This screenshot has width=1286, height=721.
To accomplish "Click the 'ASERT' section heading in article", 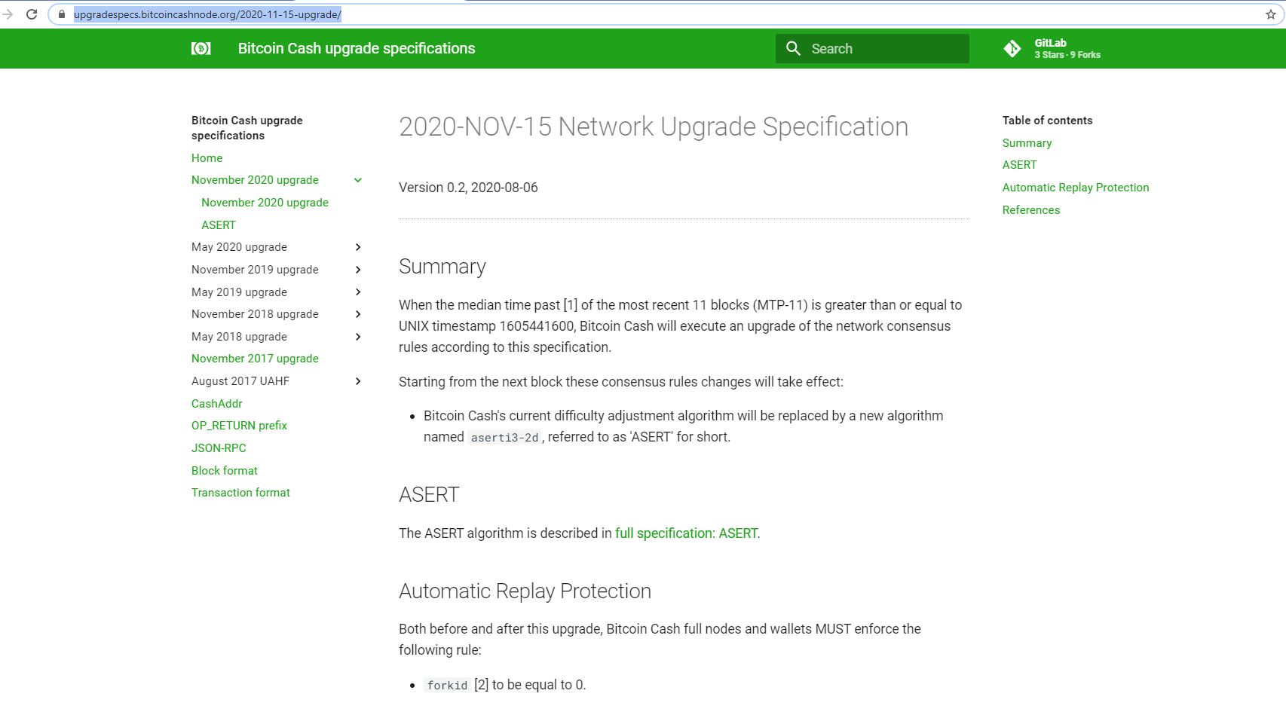I will click(429, 495).
